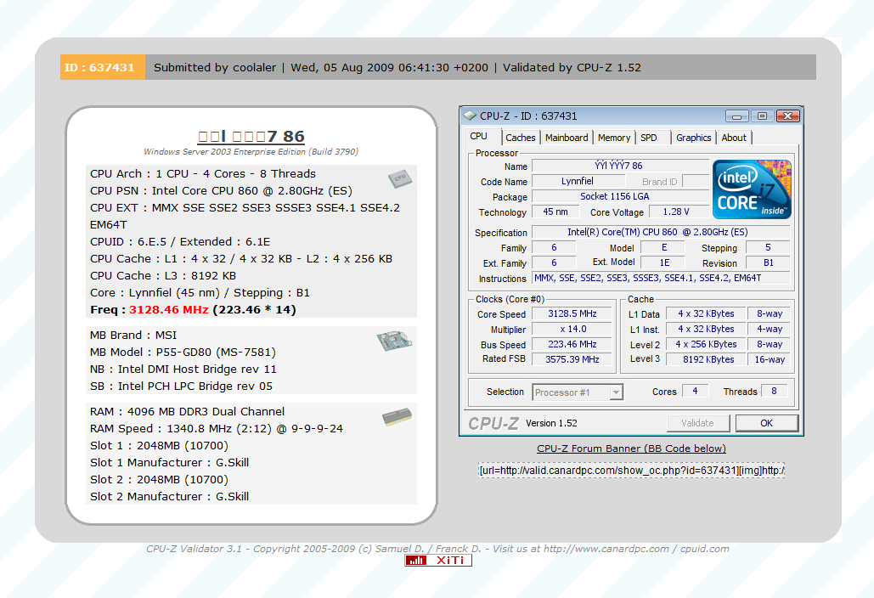Image resolution: width=874 pixels, height=598 pixels.
Task: Click the Technology value 45 nm
Action: point(555,212)
